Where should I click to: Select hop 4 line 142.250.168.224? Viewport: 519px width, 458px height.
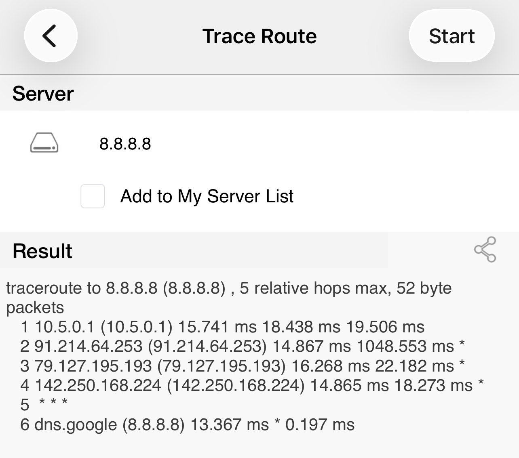point(252,385)
